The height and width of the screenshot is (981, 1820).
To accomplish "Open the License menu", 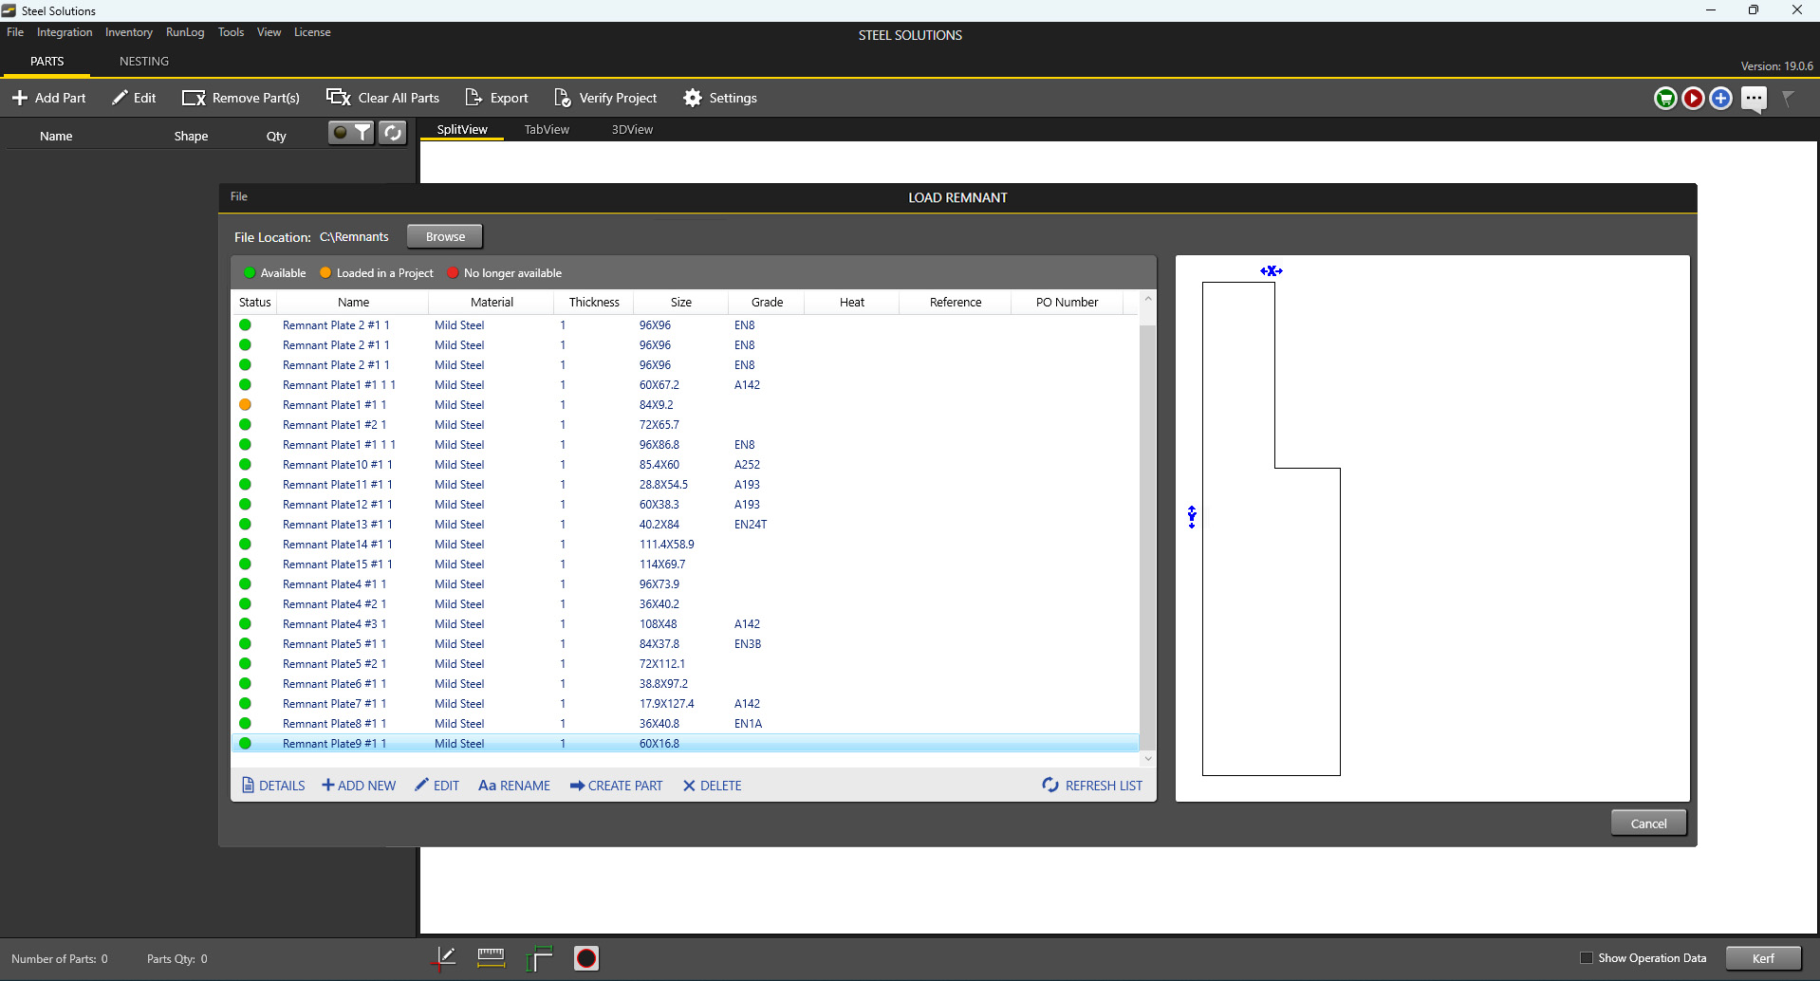I will click(x=312, y=32).
